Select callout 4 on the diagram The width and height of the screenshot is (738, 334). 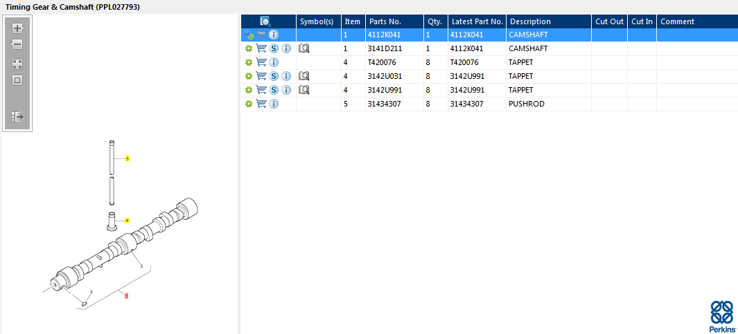coord(127,221)
